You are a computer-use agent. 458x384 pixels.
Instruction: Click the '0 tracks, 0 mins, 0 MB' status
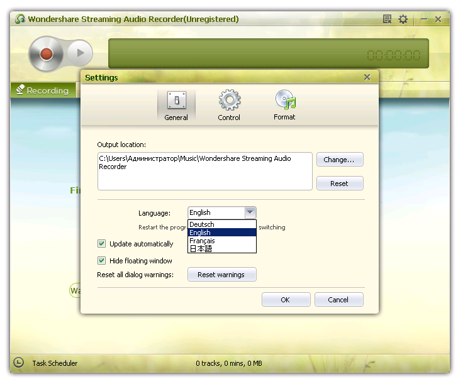229,363
